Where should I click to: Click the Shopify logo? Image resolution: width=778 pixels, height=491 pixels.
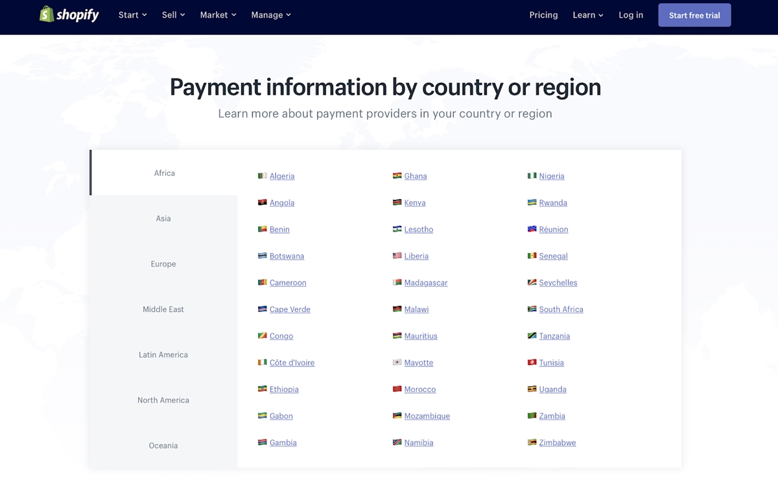tap(69, 14)
